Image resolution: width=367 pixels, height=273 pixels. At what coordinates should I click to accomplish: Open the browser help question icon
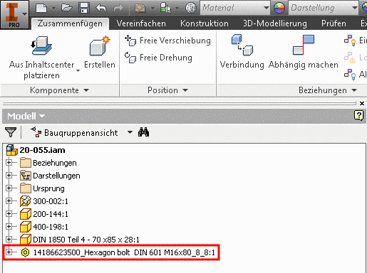(x=358, y=116)
